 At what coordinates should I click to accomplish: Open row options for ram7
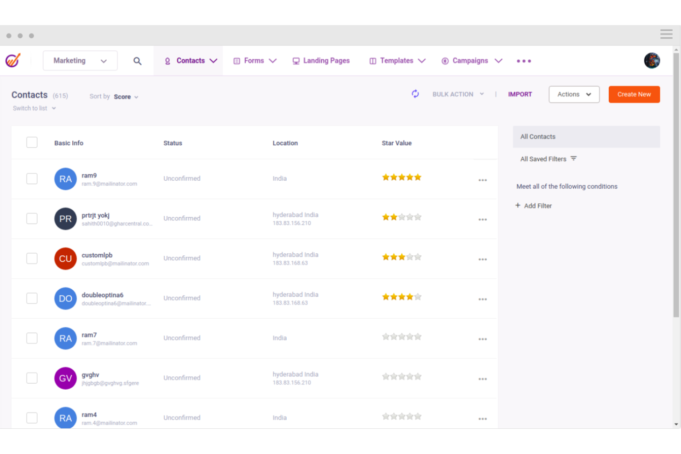(x=482, y=339)
